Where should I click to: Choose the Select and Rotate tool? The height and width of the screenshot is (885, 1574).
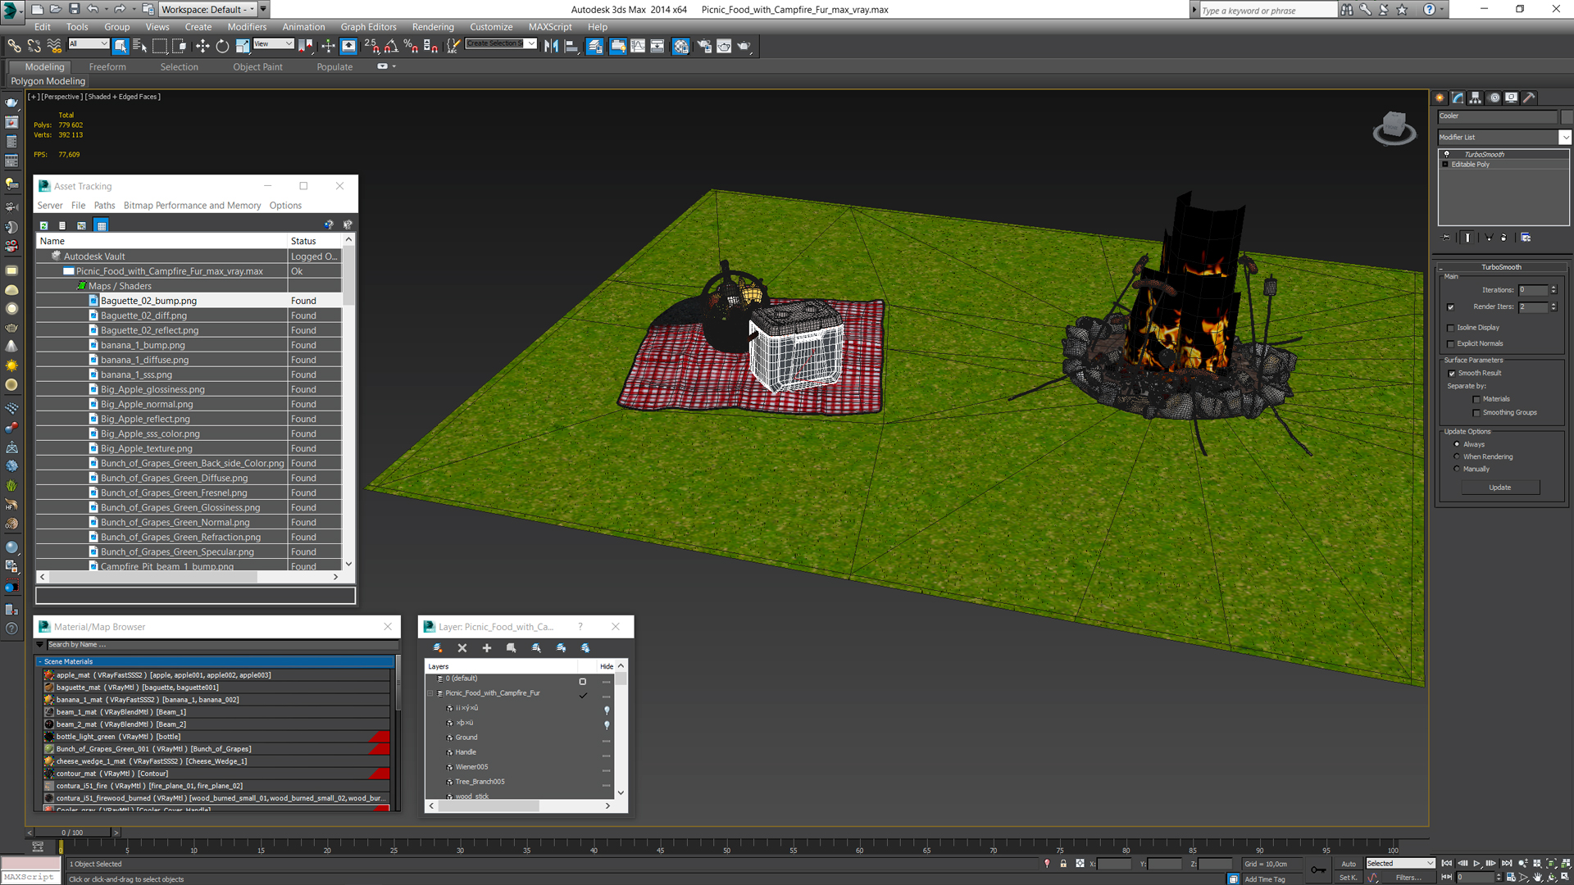[x=222, y=46]
